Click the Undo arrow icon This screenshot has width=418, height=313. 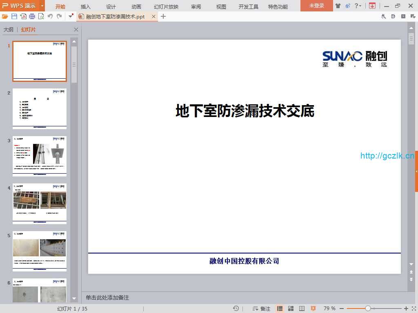pyautogui.click(x=50, y=16)
